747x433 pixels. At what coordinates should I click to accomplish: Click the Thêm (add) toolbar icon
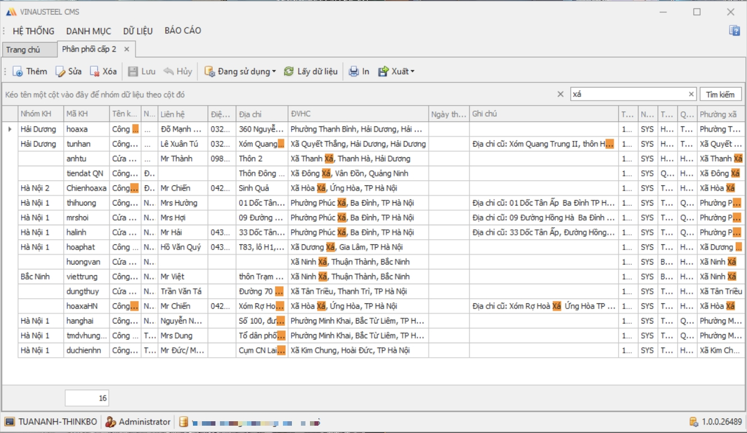(x=17, y=71)
